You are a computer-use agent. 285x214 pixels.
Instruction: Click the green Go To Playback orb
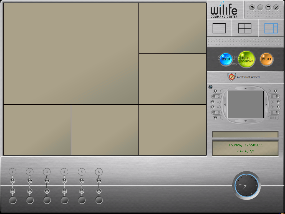pyautogui.click(x=246, y=60)
